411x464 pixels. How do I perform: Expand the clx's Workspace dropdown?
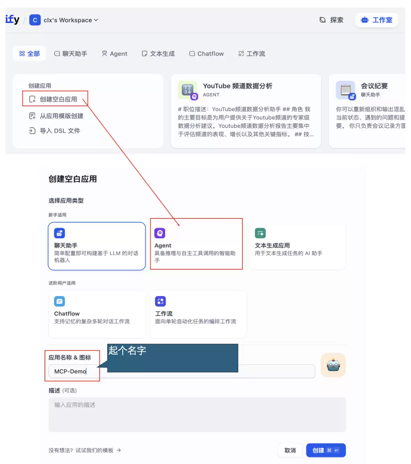coord(70,20)
